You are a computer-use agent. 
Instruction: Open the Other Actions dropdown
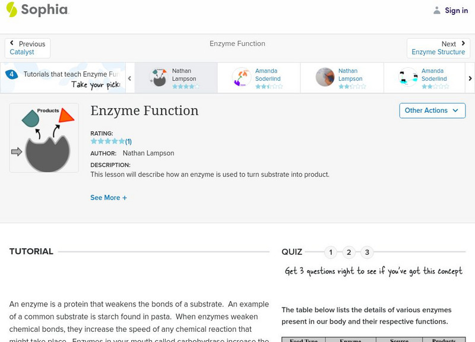pos(432,110)
